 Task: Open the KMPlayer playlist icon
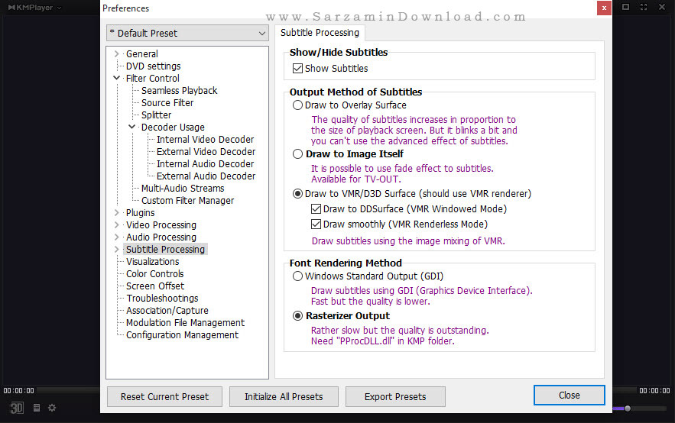pyautogui.click(x=37, y=408)
